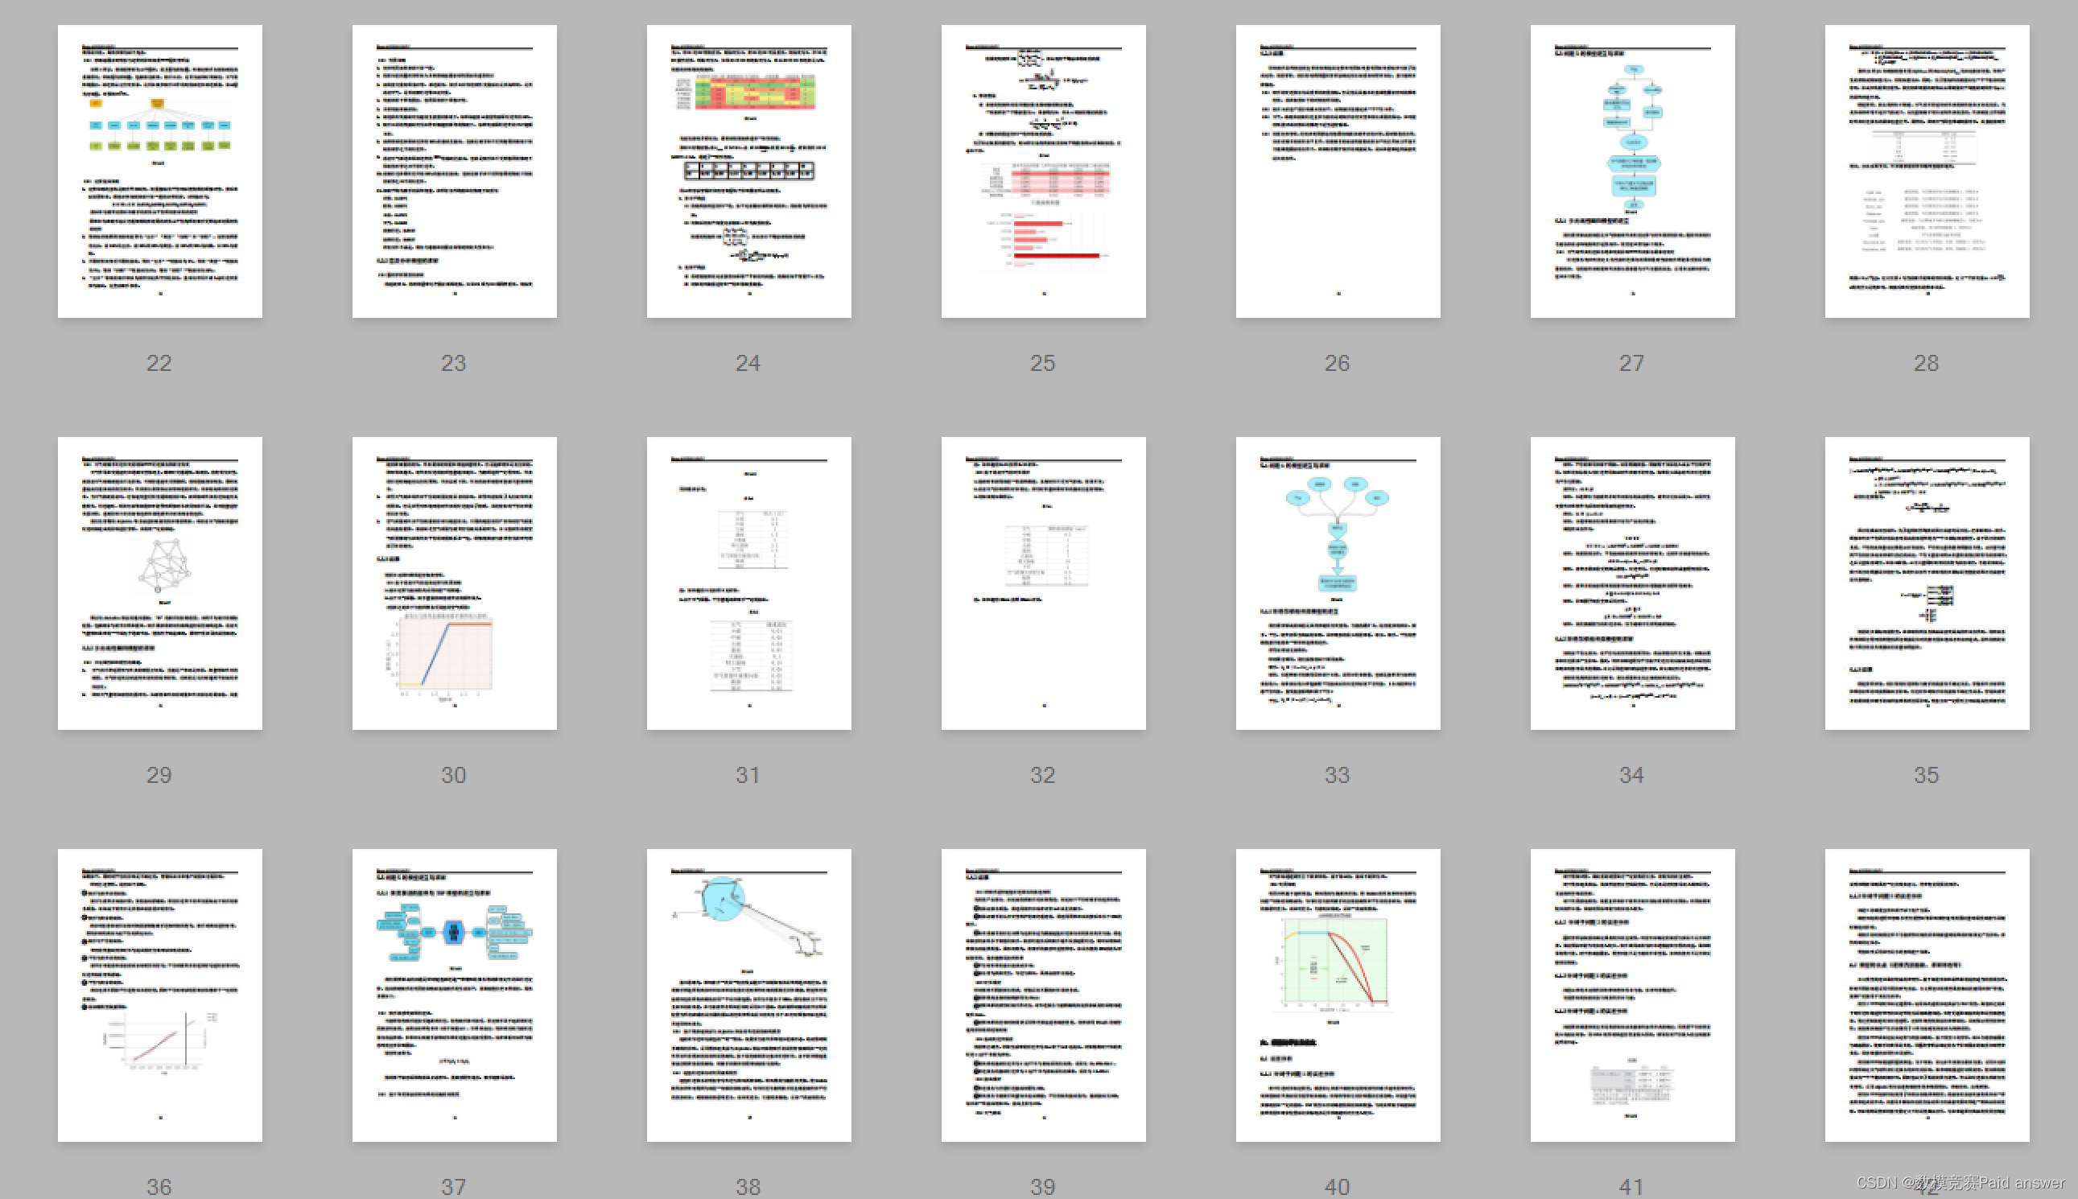
Task: Open page 27 with cyan flowchart
Action: pyautogui.click(x=1631, y=171)
